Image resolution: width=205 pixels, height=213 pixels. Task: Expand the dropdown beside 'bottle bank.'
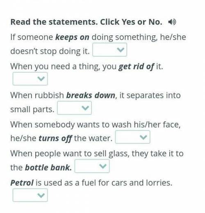92,166
